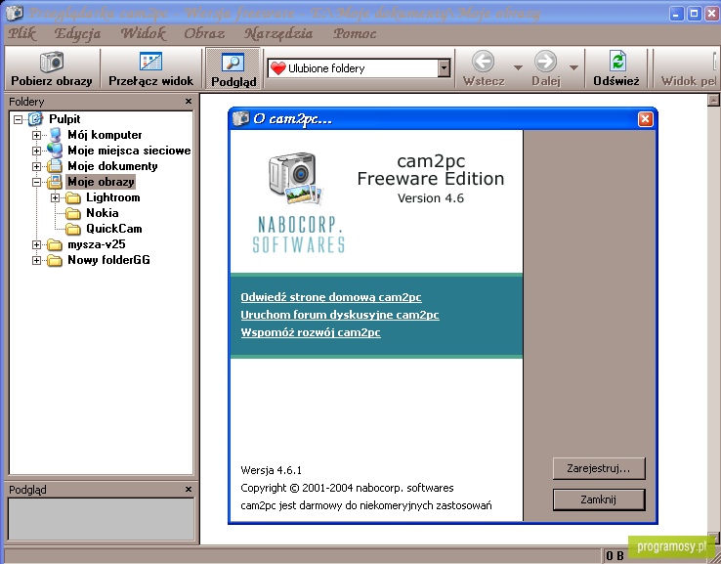The width and height of the screenshot is (721, 564).
Task: Close the O cam2pc dialog
Action: pyautogui.click(x=645, y=119)
